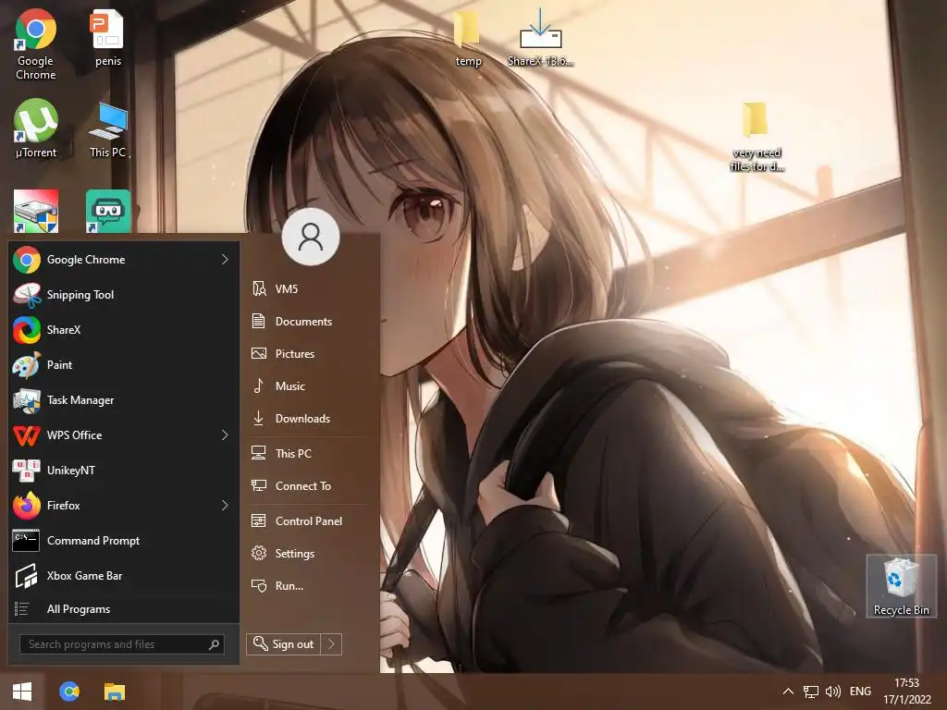Viewport: 947px width, 710px height.
Task: Expand the Sign out options arrow
Action: click(x=332, y=644)
